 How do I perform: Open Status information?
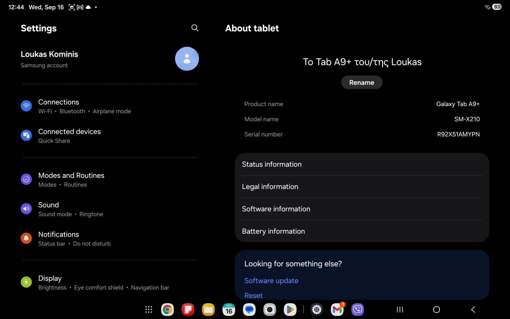coord(362,164)
